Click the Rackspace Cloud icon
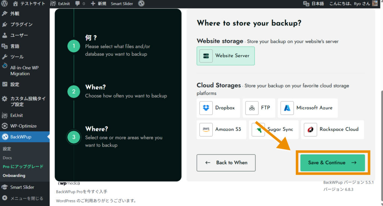383x206 pixels. [x=310, y=129]
